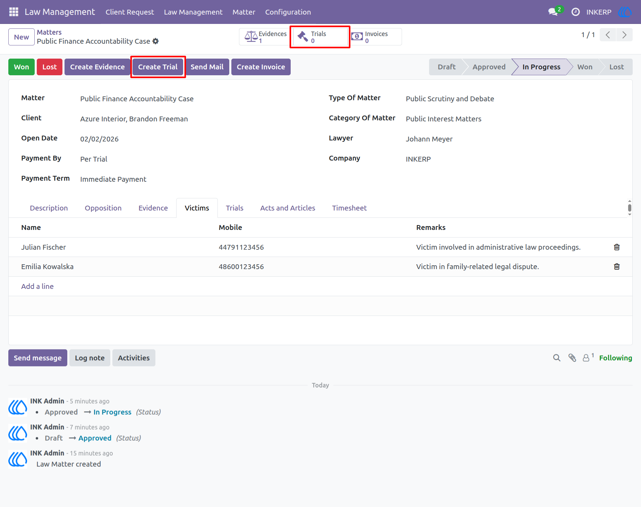Go to next record arrow
Screen dimensions: 641x507
[624, 35]
